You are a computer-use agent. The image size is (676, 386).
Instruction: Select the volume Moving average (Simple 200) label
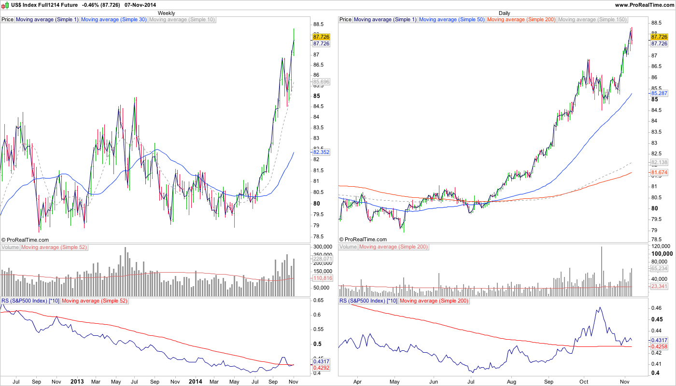(394, 247)
